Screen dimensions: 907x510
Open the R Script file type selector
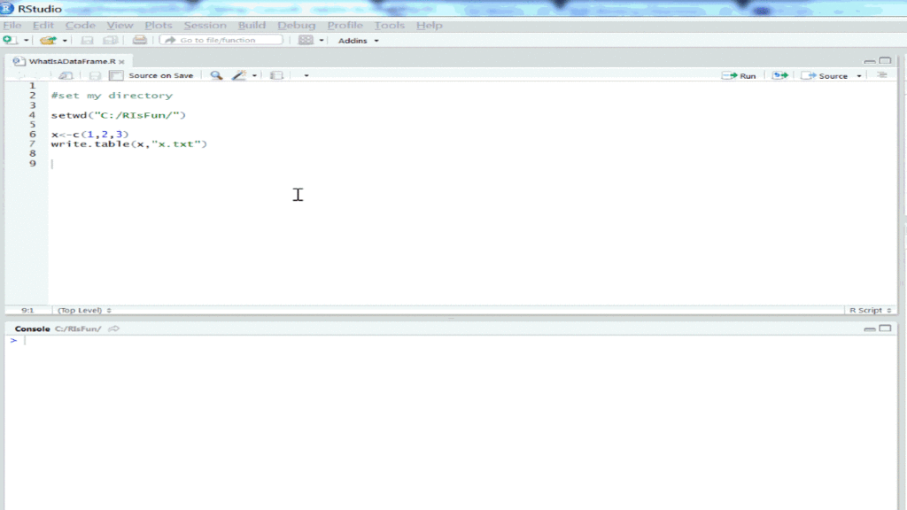point(870,311)
